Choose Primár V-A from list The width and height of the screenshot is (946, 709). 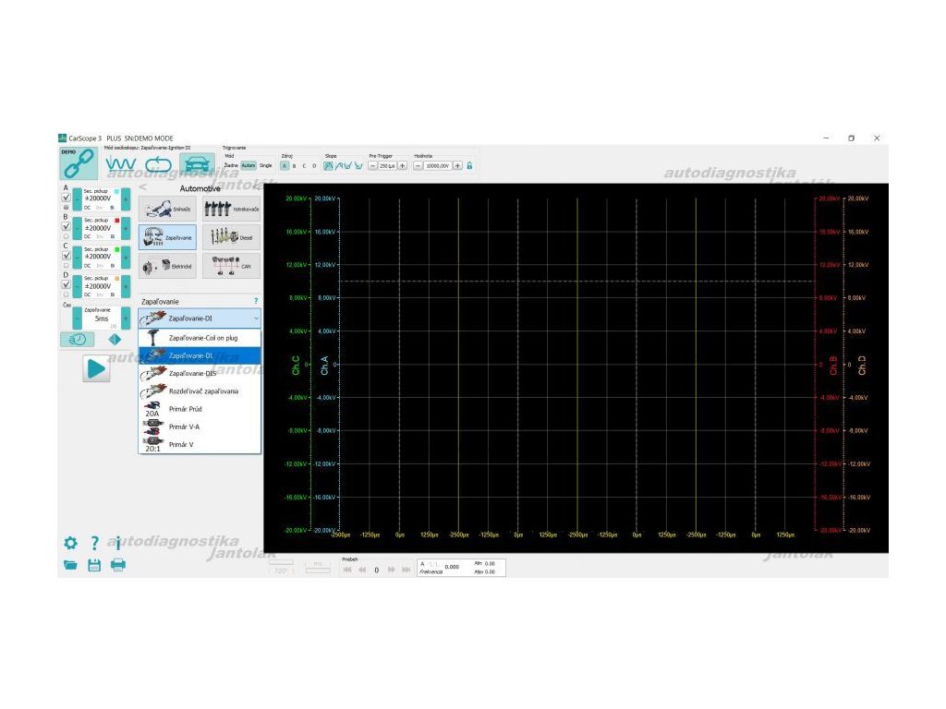[x=200, y=427]
